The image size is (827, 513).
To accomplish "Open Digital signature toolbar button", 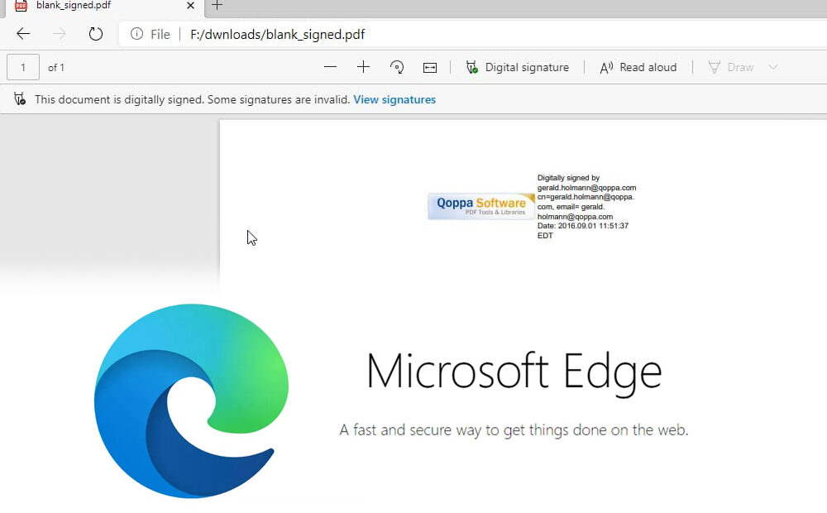I will (x=518, y=68).
